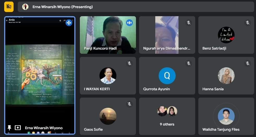
Task: Open the Erna Winarsih Wiyono presenting banner
Action: point(136,7)
